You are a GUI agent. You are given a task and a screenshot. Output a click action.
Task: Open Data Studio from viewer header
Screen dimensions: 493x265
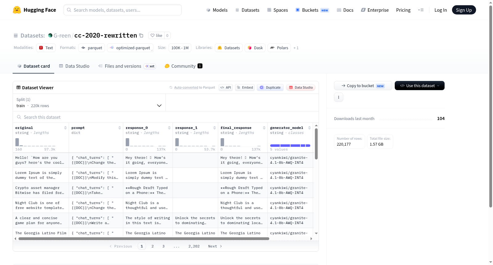coord(301,87)
